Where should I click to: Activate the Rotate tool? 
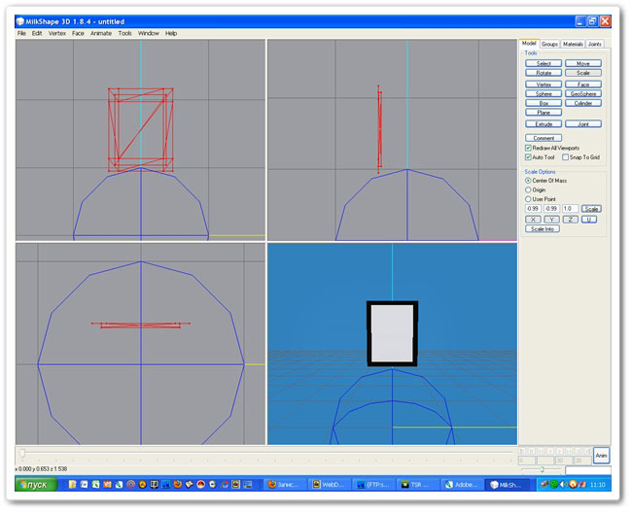coord(544,73)
